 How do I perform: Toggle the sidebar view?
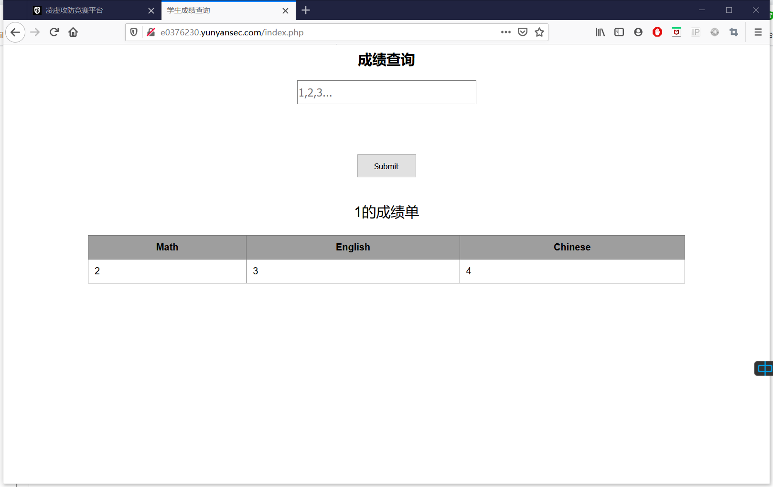pyautogui.click(x=619, y=32)
